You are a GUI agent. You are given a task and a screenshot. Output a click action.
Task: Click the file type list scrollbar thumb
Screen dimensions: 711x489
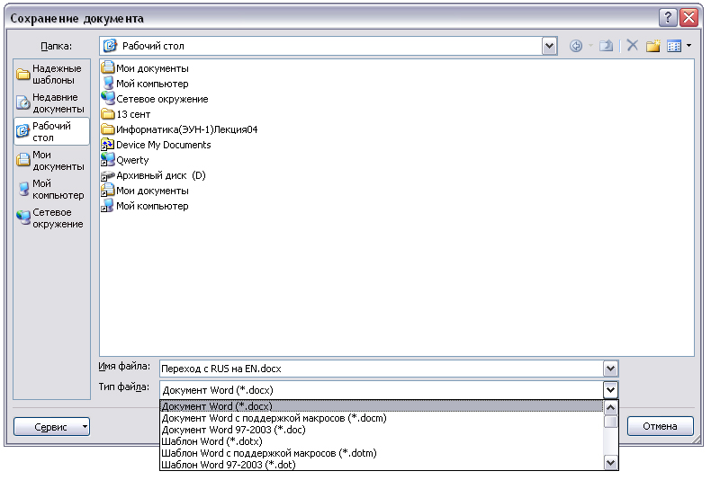(x=611, y=422)
